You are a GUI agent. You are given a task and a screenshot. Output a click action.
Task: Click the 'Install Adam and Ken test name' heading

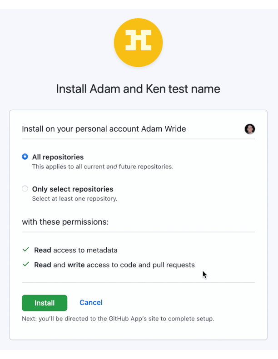(x=138, y=89)
